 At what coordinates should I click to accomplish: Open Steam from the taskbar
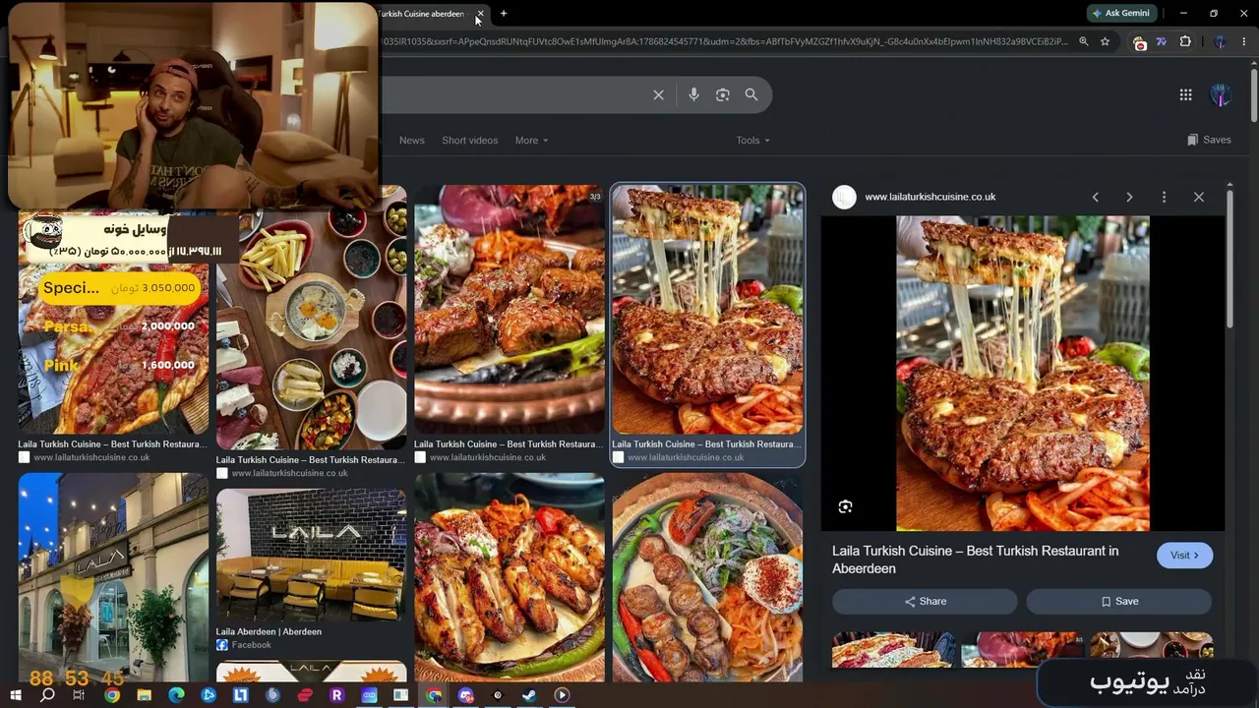[529, 695]
